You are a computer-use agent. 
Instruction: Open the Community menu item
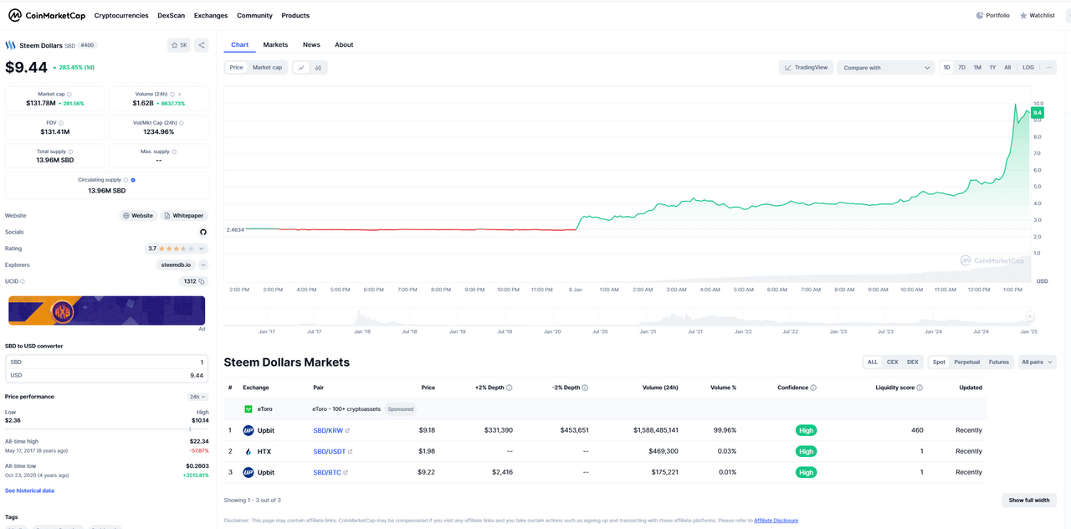(x=254, y=16)
